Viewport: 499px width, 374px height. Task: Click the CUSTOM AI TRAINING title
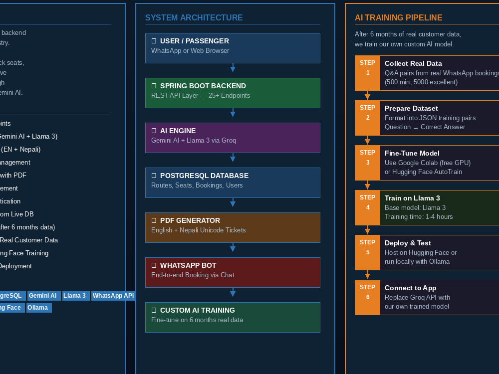click(197, 310)
